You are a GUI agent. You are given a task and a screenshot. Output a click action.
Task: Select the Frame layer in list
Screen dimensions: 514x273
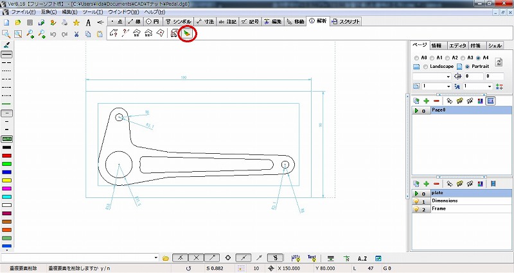(x=439, y=209)
